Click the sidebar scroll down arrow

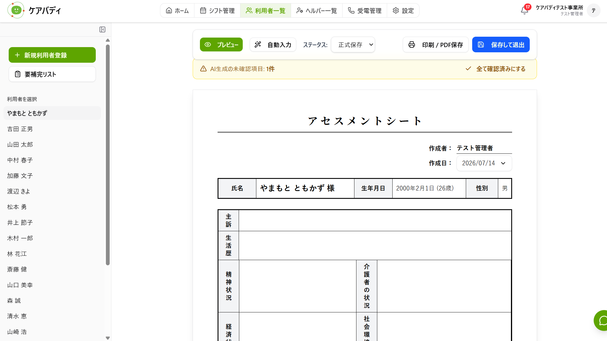pyautogui.click(x=108, y=338)
